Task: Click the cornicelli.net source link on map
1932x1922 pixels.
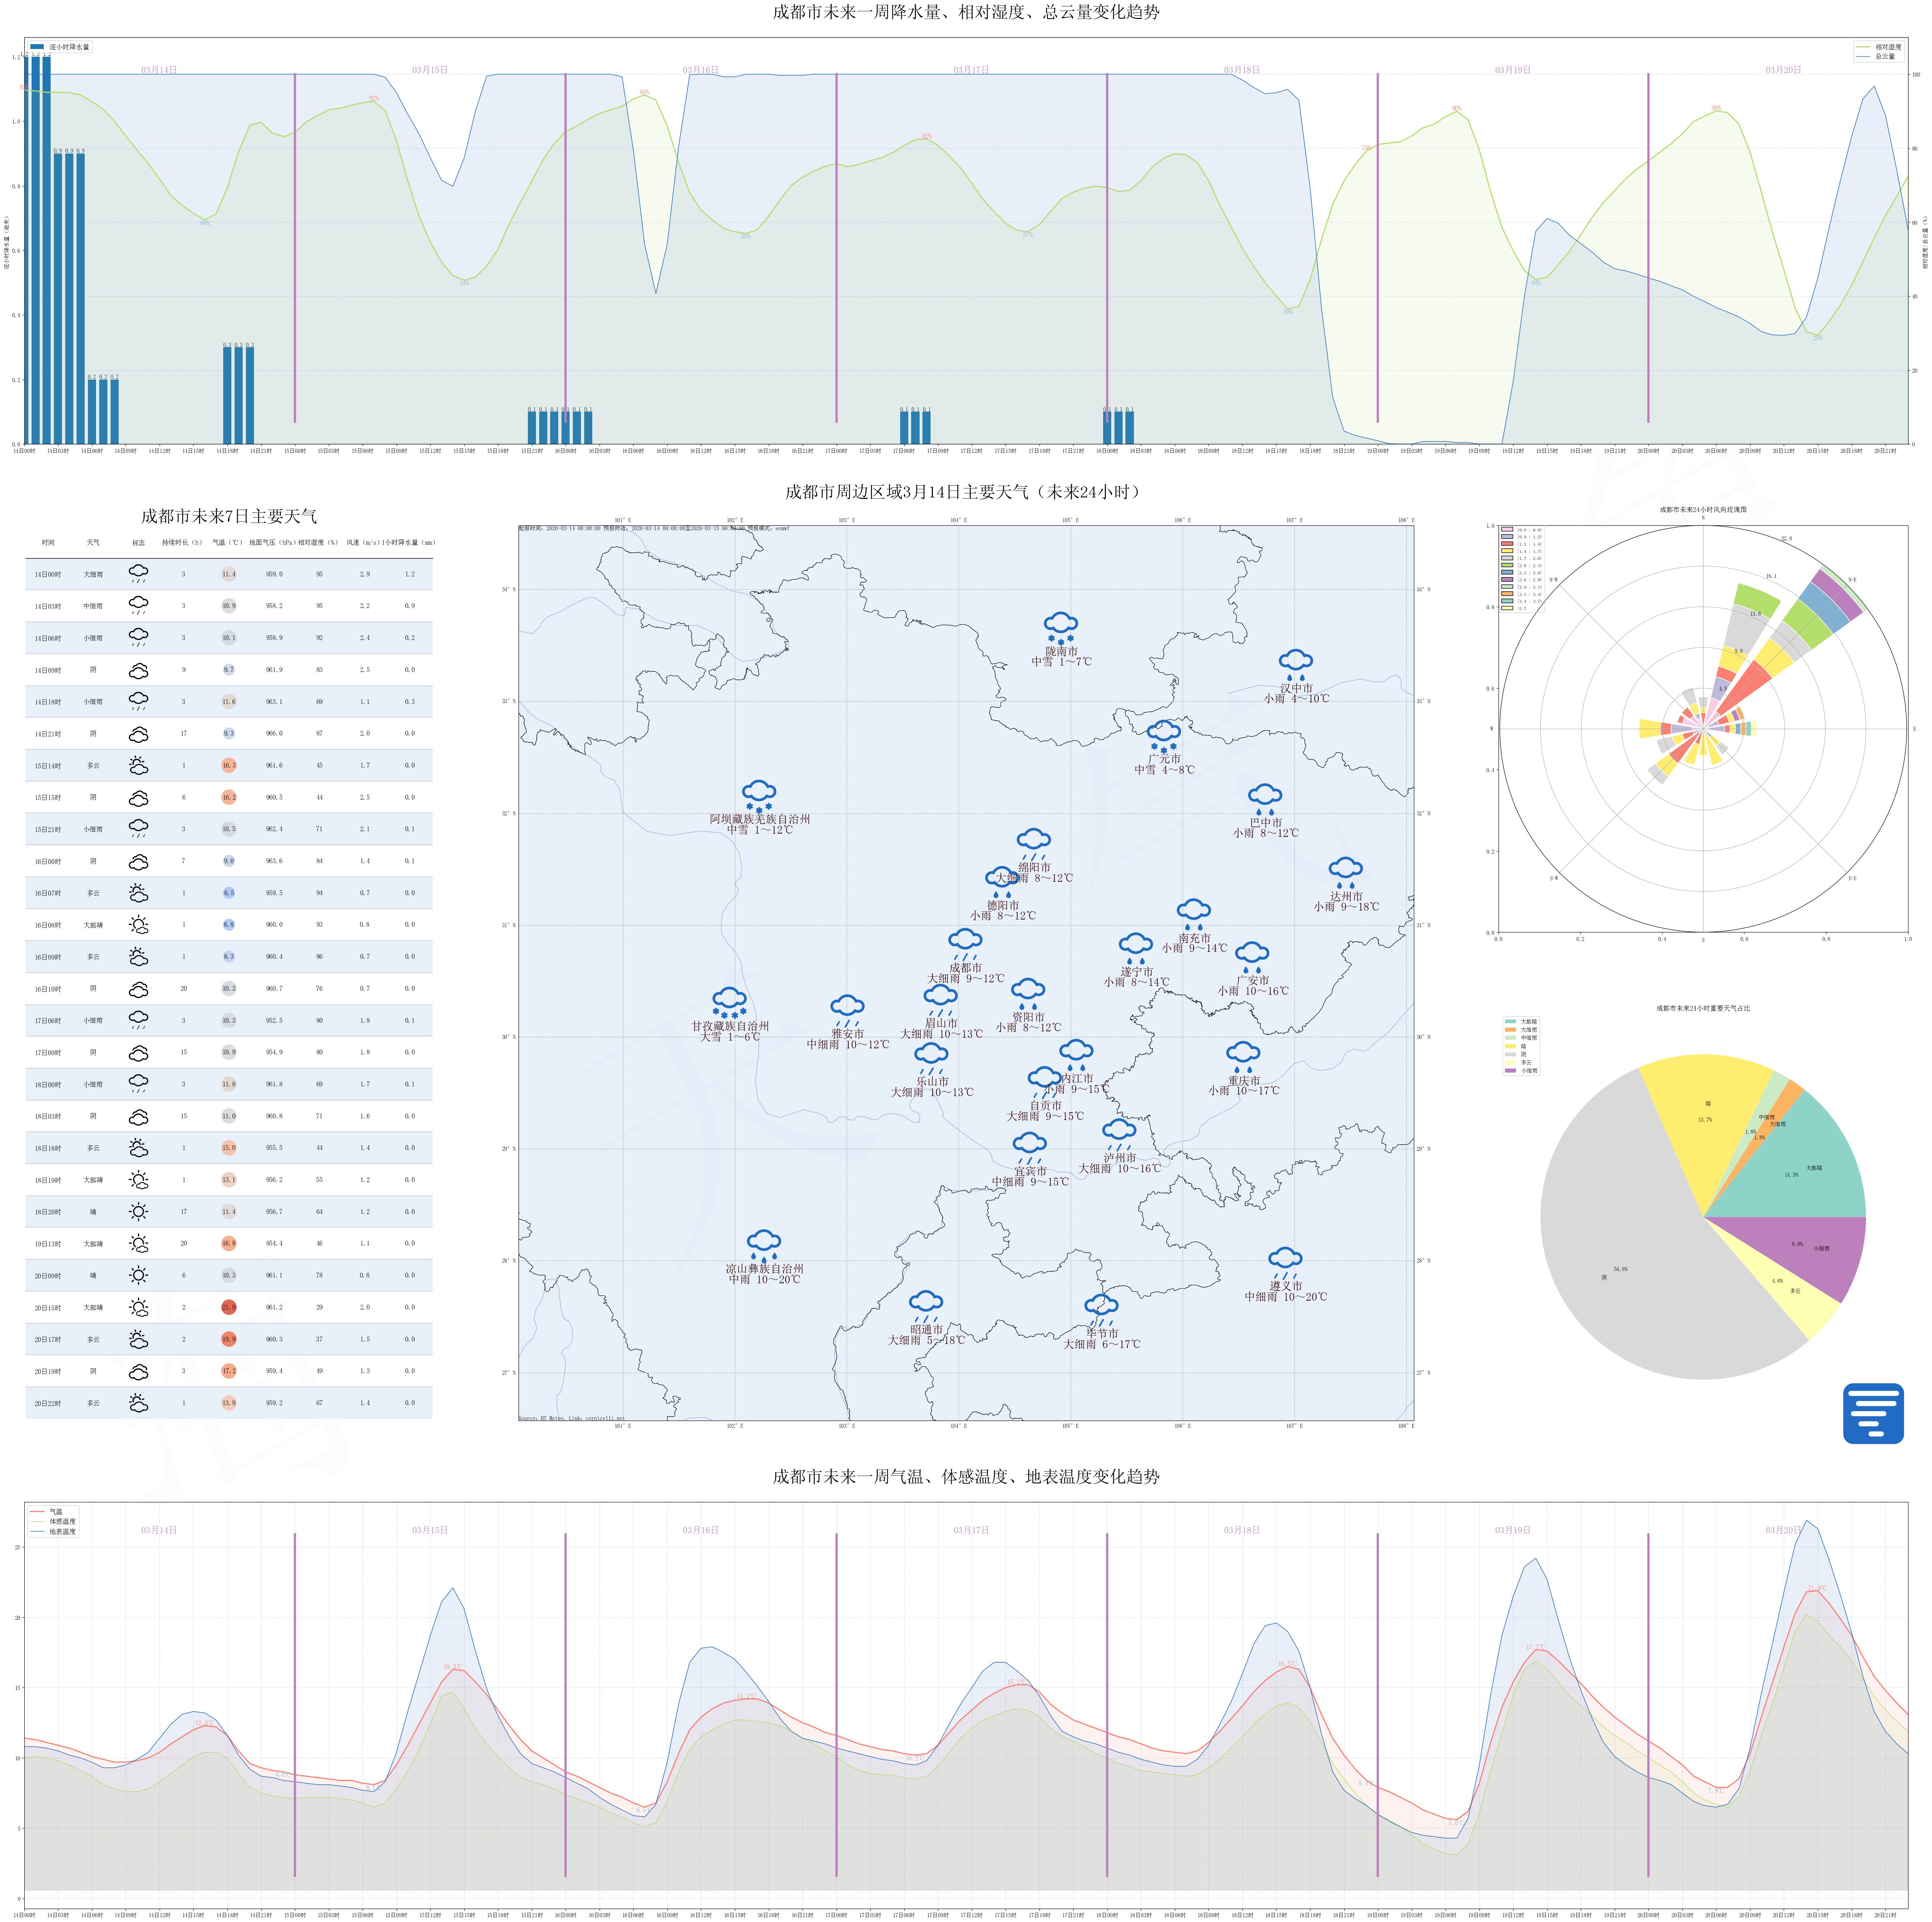Action: [x=605, y=1418]
